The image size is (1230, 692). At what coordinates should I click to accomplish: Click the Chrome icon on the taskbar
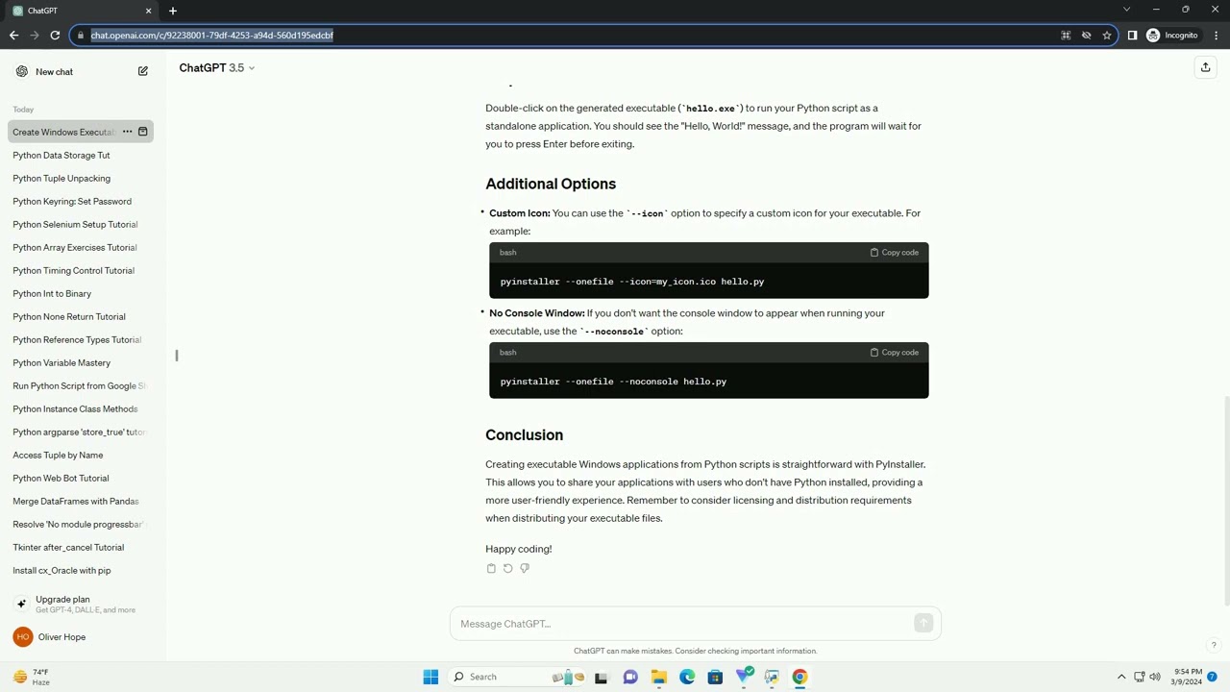pyautogui.click(x=799, y=677)
